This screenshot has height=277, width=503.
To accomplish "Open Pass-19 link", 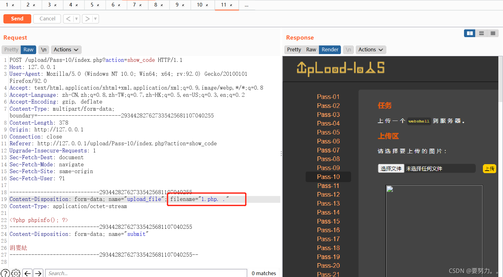I will tap(328, 257).
